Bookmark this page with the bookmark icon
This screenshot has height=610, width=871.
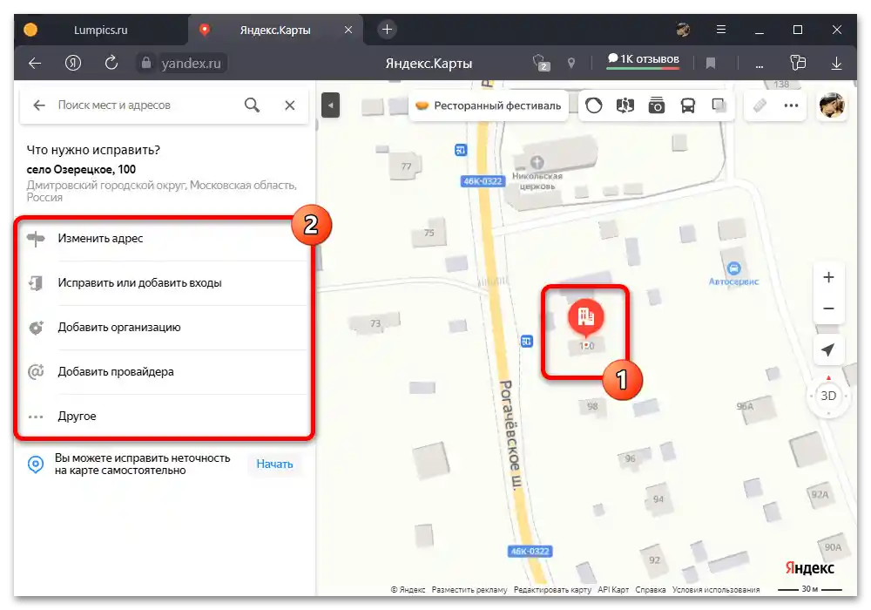pyautogui.click(x=711, y=64)
